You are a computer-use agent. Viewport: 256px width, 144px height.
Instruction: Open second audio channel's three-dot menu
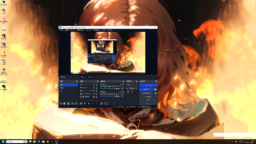point(122,96)
